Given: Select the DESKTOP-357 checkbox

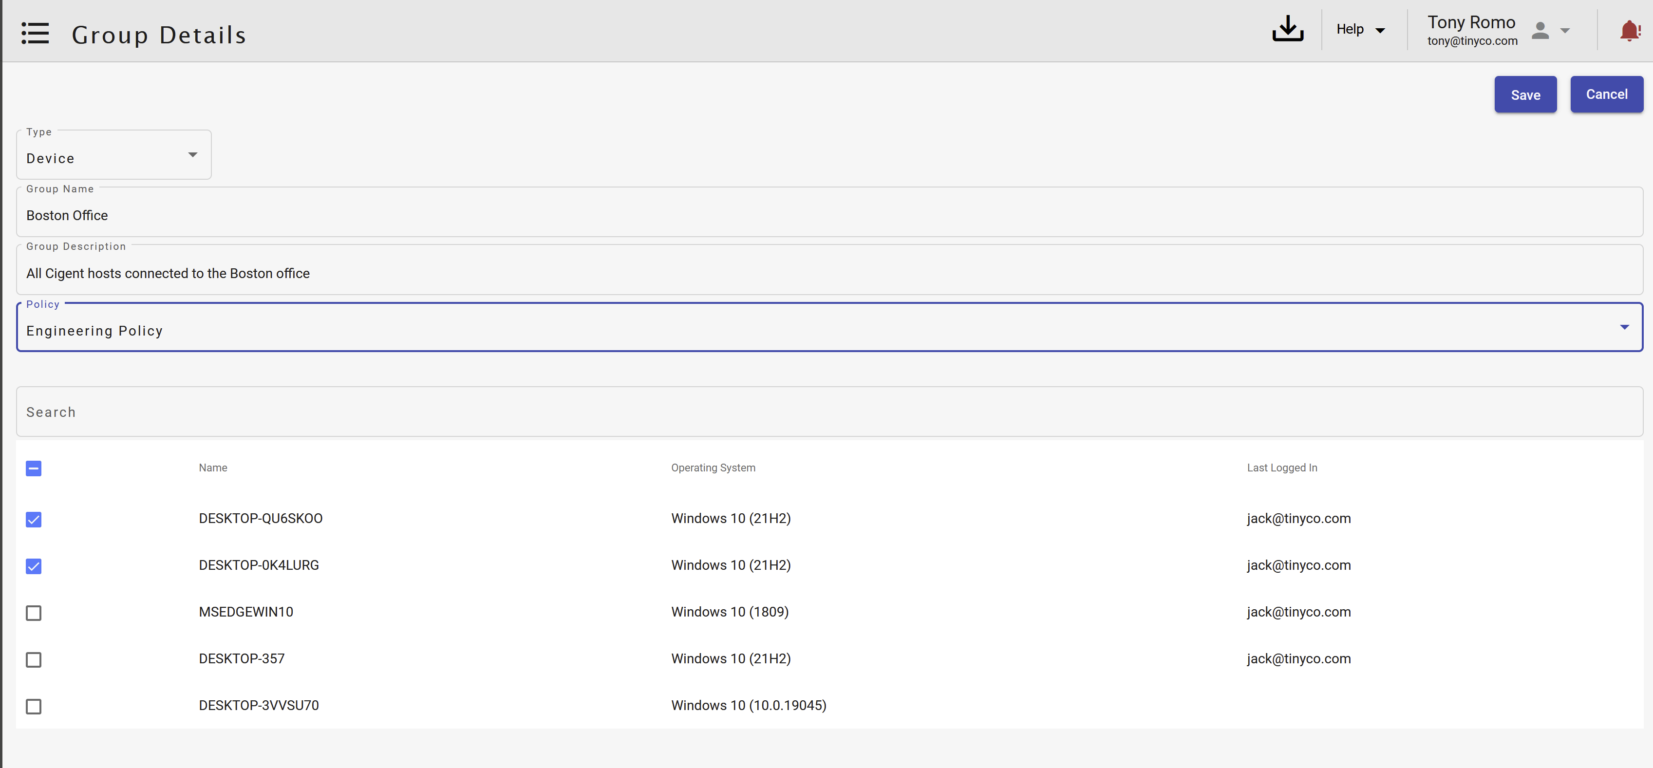Looking at the screenshot, I should pos(34,659).
